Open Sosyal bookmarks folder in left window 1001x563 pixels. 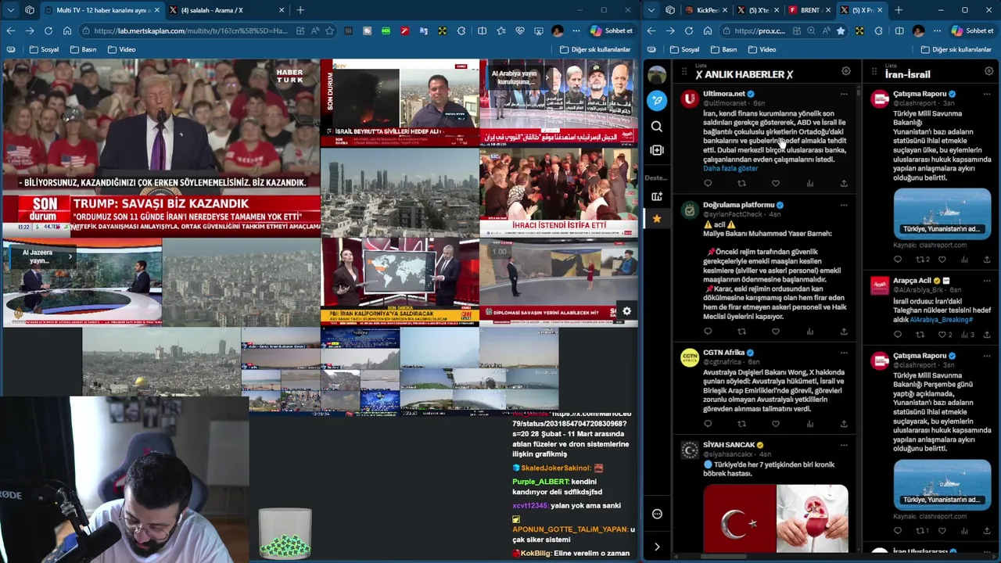44,49
